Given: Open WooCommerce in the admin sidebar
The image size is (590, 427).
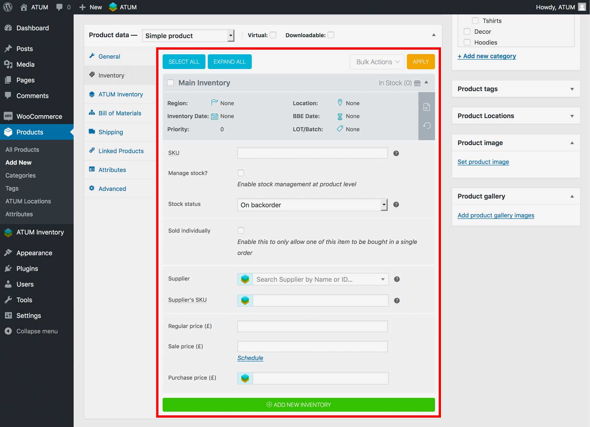Looking at the screenshot, I should (x=39, y=116).
